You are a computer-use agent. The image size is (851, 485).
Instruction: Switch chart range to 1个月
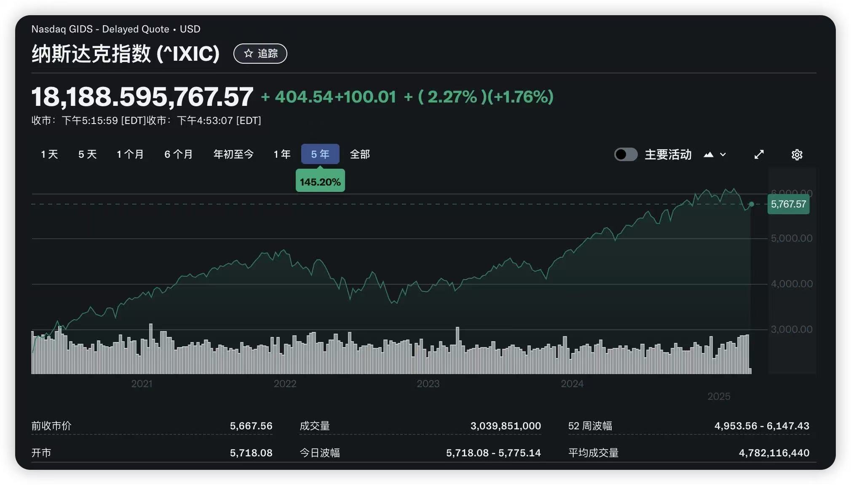point(130,154)
